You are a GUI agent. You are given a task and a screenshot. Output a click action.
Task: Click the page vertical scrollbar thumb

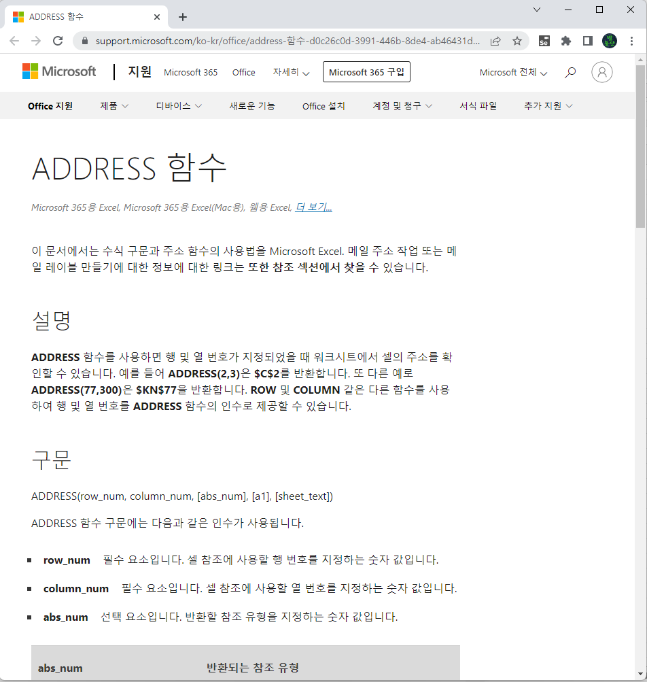pos(640,146)
